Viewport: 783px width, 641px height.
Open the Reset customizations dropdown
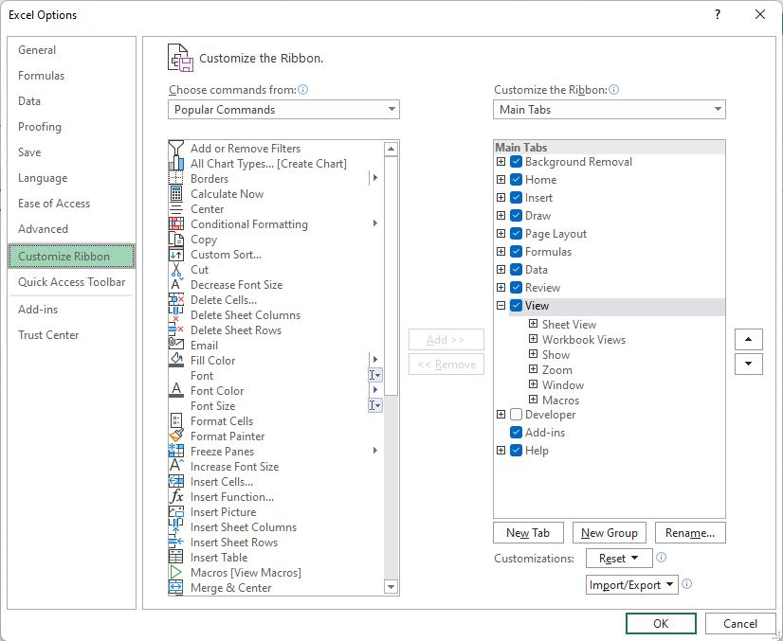(619, 559)
